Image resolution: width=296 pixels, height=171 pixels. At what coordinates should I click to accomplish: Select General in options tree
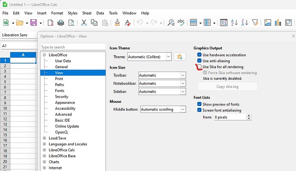point(61,67)
